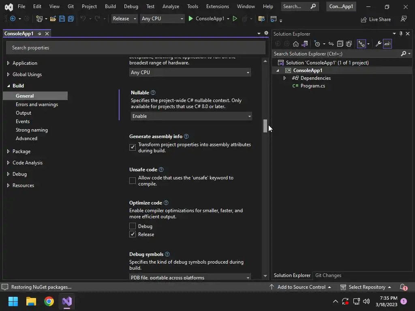This screenshot has height=311, width=415.
Task: Click the Windows Start button
Action: click(13, 301)
